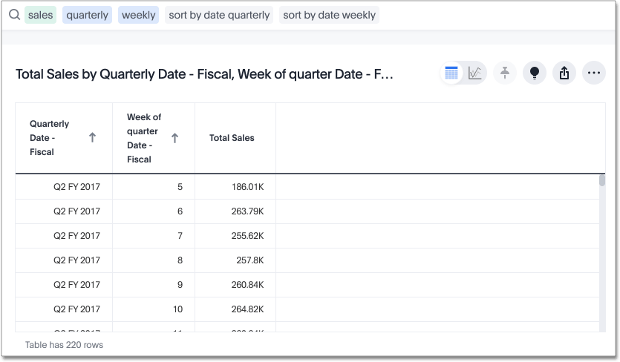Select the weekly search token

[x=138, y=15]
